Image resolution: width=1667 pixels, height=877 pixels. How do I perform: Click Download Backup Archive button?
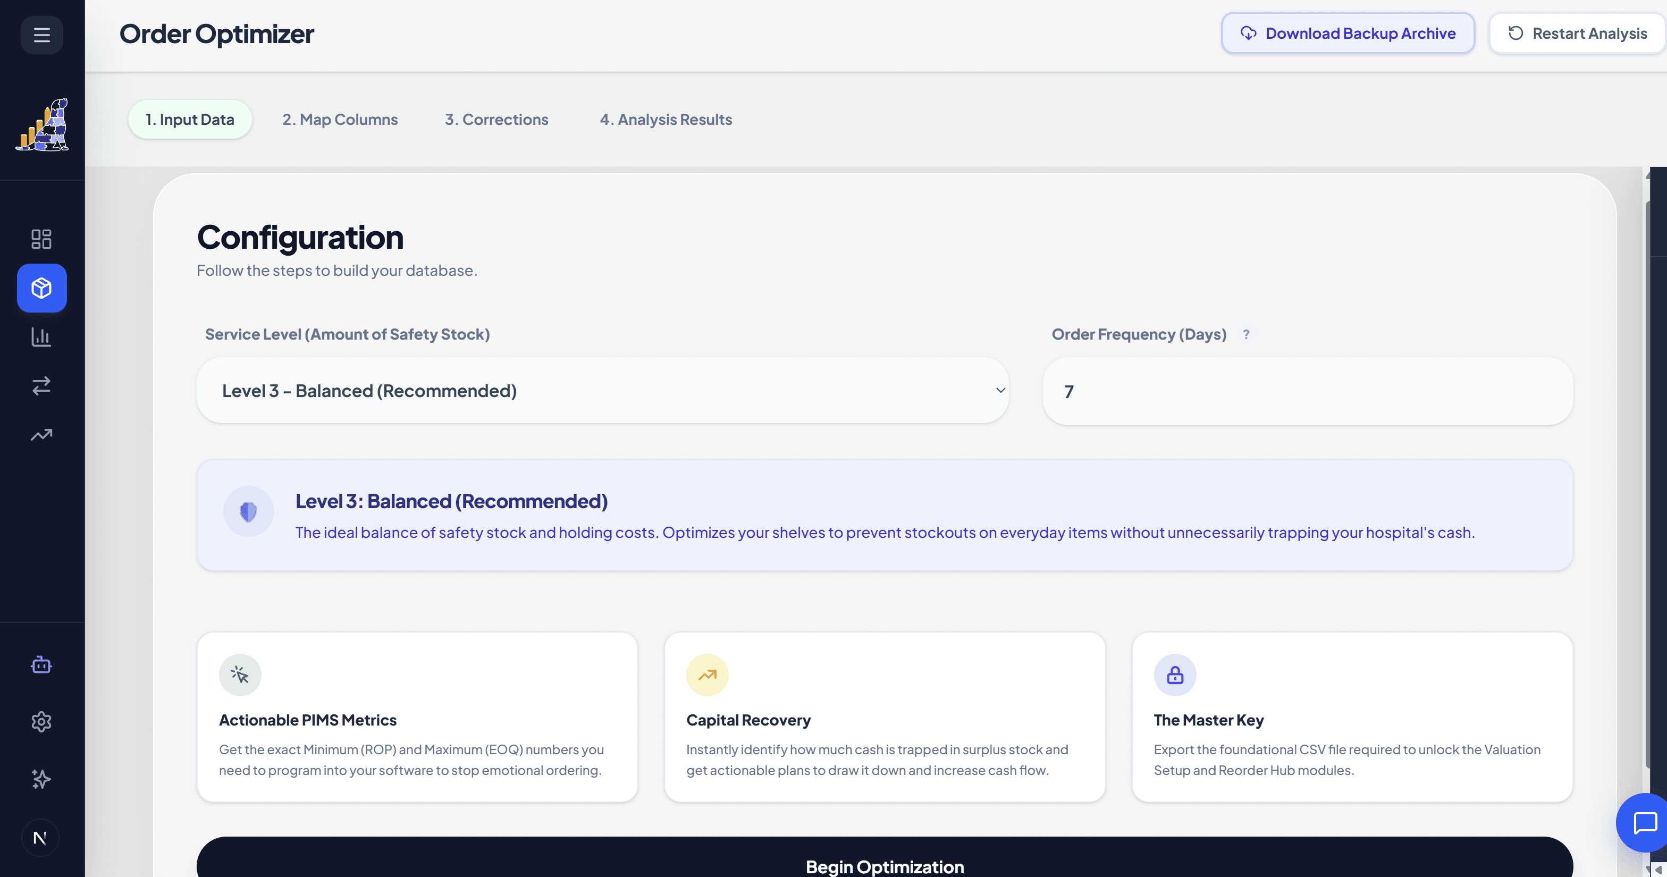1348,33
